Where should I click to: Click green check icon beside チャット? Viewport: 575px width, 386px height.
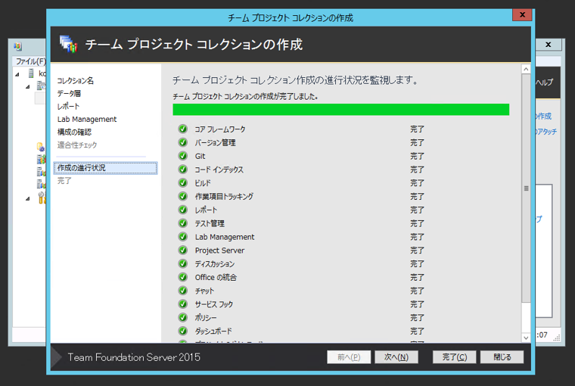(x=182, y=290)
